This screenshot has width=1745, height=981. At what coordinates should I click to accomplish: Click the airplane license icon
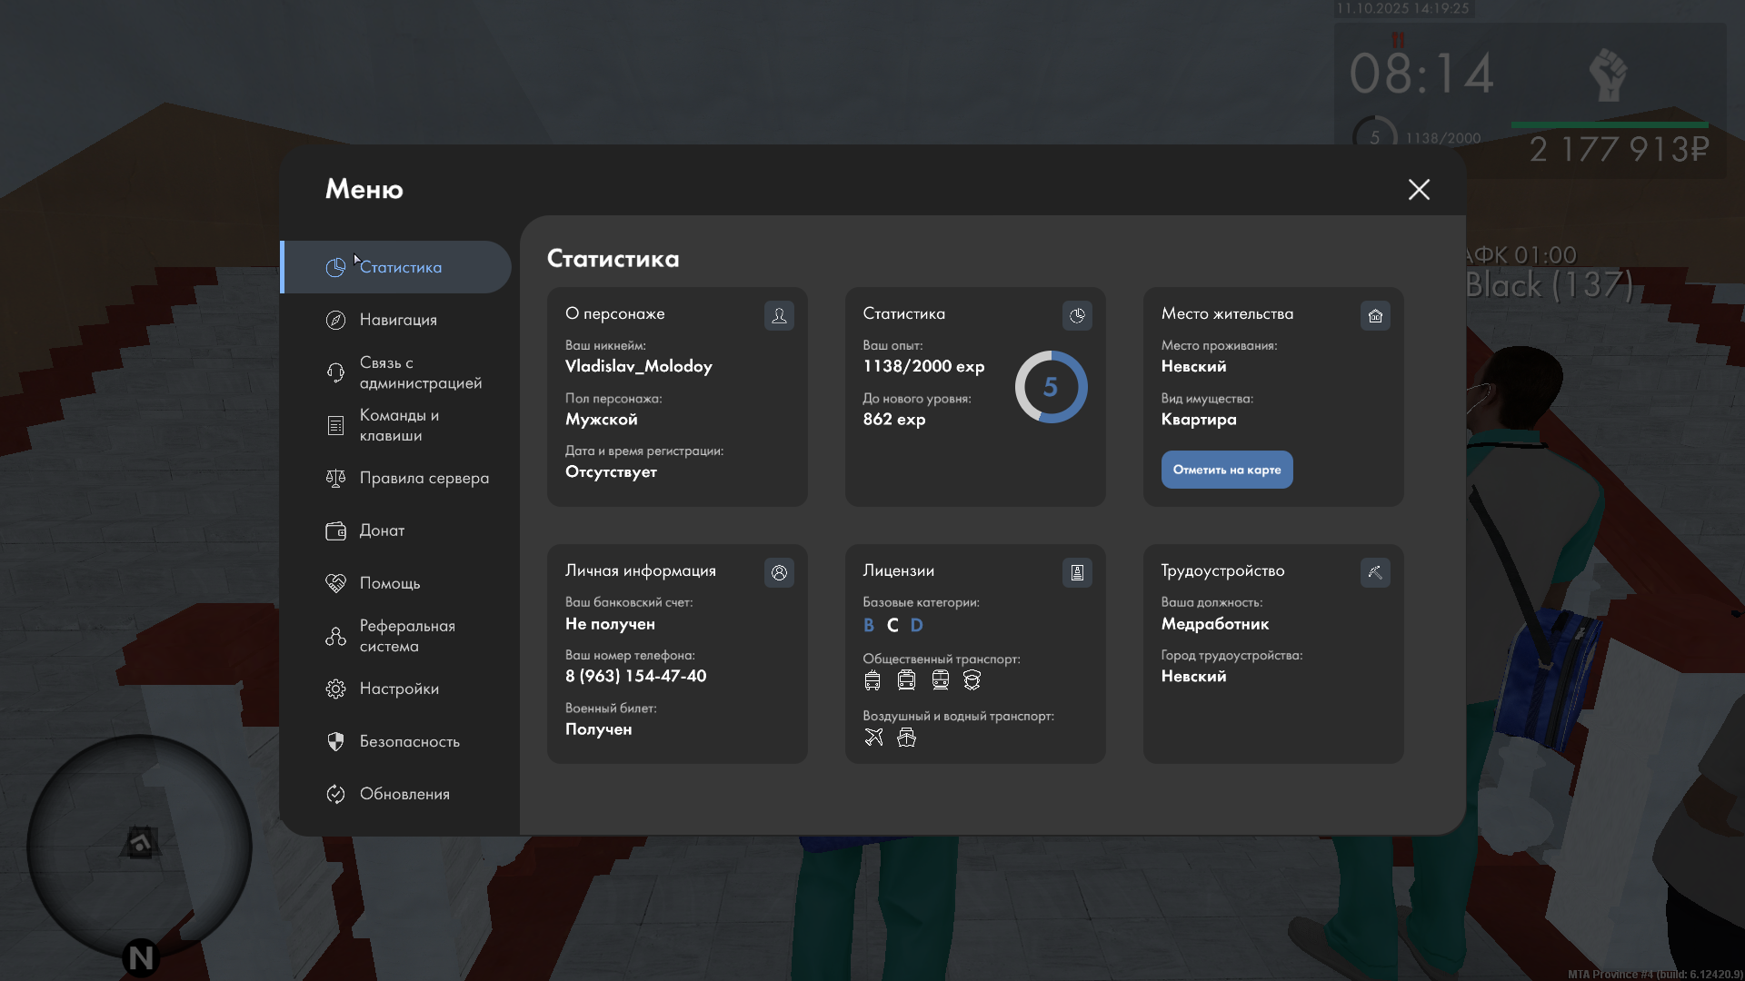(873, 737)
